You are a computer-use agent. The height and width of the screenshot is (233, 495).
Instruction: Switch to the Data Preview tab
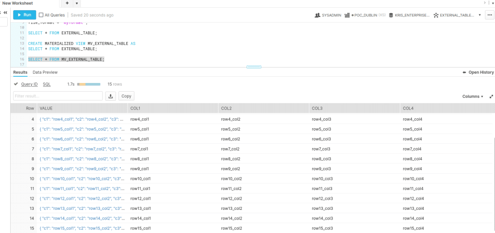coord(45,72)
